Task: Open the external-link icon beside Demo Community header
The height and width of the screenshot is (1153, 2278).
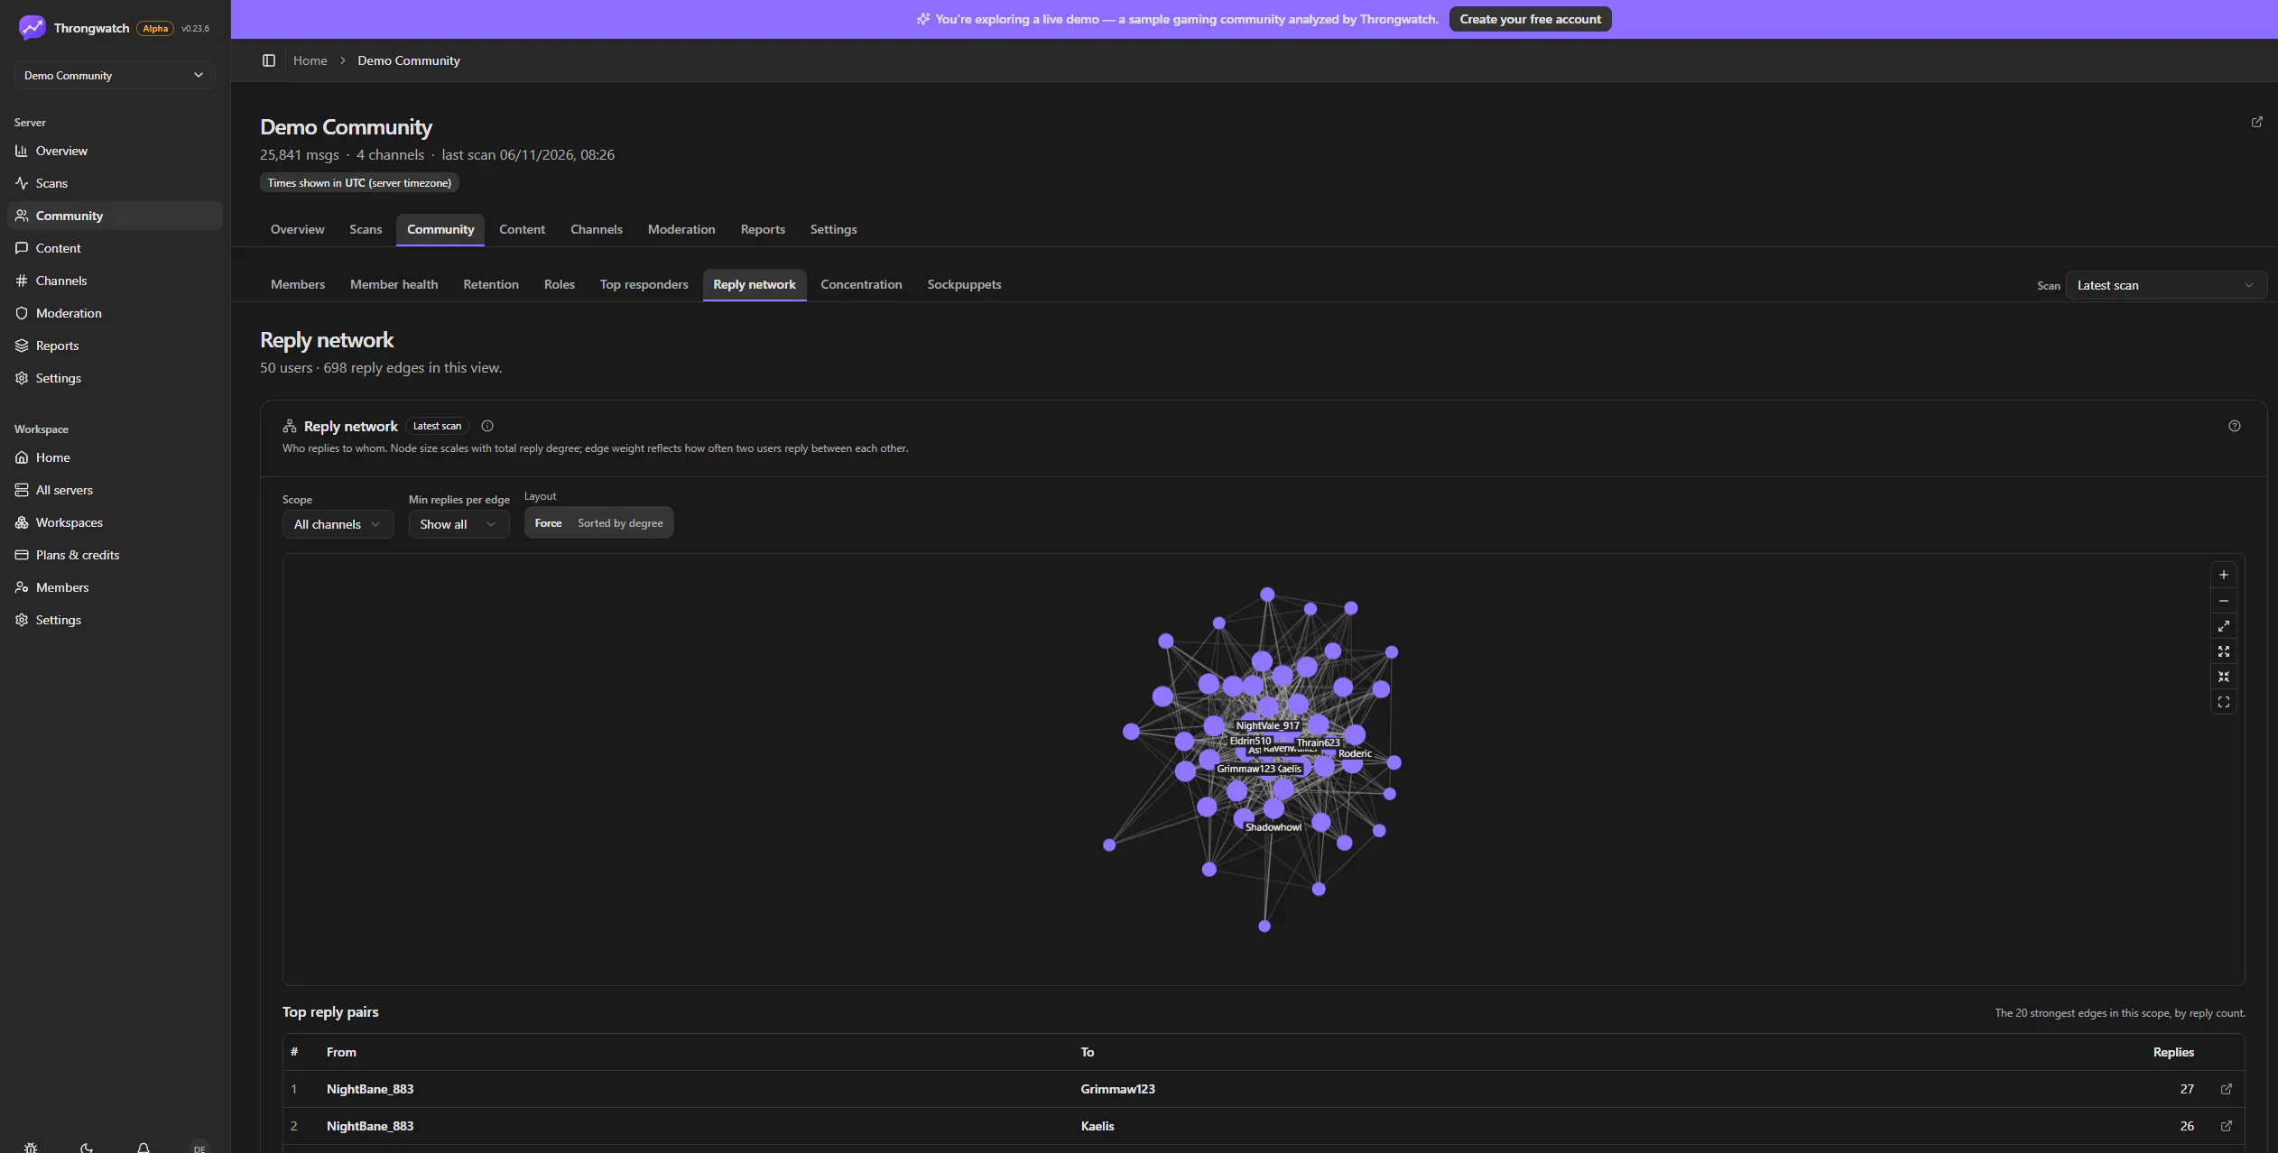Action: pos(2256,122)
